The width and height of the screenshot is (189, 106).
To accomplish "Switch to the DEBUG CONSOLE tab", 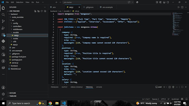I will [76, 87].
